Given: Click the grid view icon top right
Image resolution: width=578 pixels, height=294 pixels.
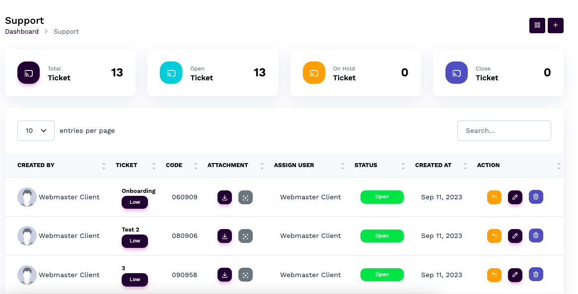Looking at the screenshot, I should [537, 25].
